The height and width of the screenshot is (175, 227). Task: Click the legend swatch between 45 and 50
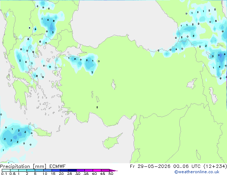coord(105,170)
